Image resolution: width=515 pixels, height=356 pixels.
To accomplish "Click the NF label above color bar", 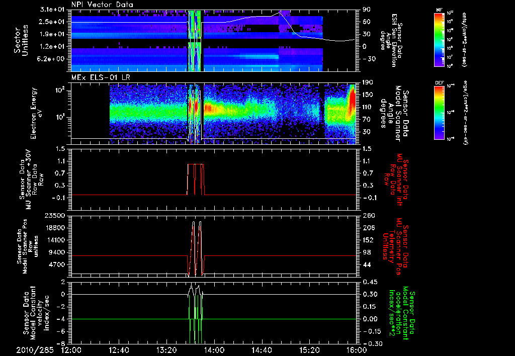I will tap(439, 10).
